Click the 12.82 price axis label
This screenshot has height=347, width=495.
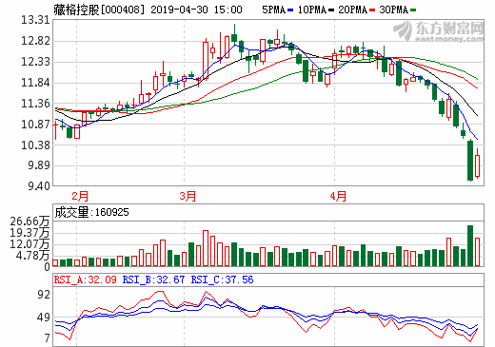(35, 41)
